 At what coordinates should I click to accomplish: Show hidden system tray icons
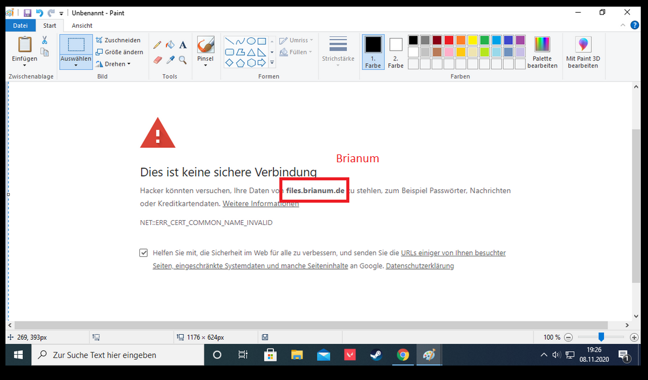(x=544, y=355)
